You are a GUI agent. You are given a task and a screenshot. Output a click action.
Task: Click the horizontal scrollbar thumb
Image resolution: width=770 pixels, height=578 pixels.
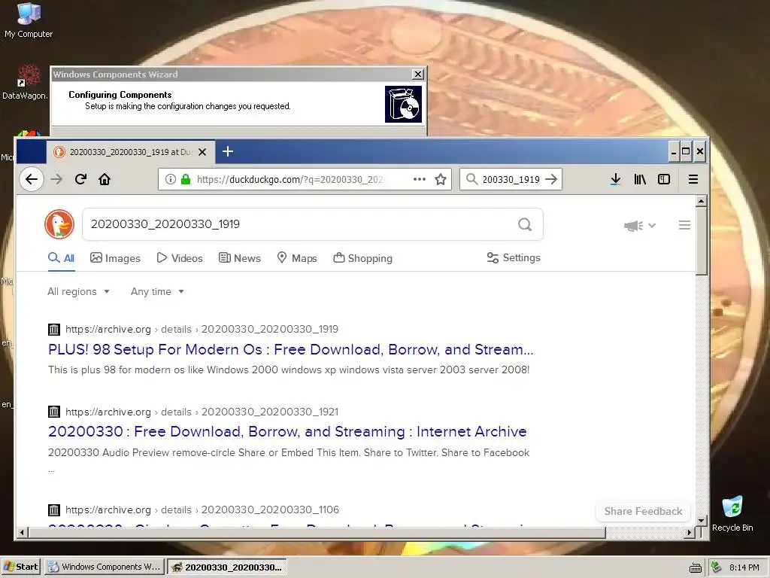click(317, 532)
